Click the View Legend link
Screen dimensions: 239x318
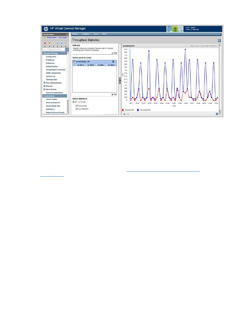tap(63, 38)
